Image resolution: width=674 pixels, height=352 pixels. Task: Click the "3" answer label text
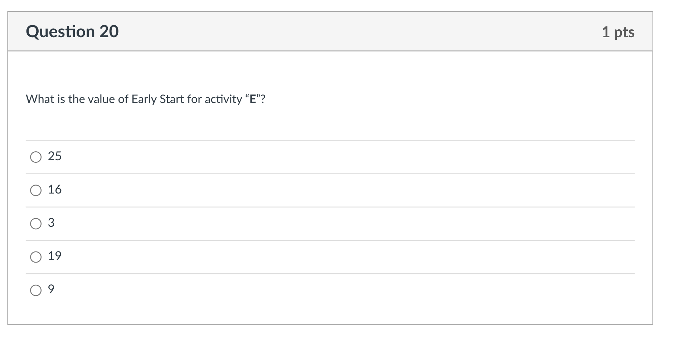coord(51,223)
